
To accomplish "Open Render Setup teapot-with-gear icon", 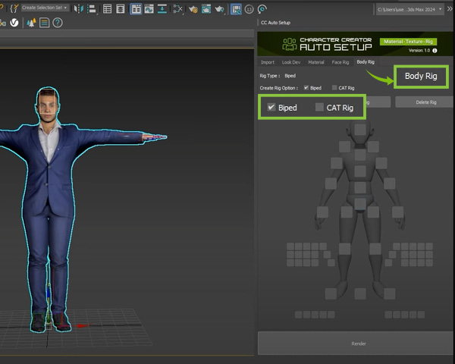I will tap(193, 9).
